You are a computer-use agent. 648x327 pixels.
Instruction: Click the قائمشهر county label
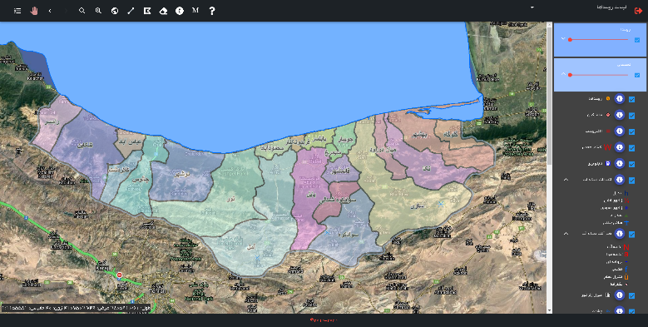[340, 171]
